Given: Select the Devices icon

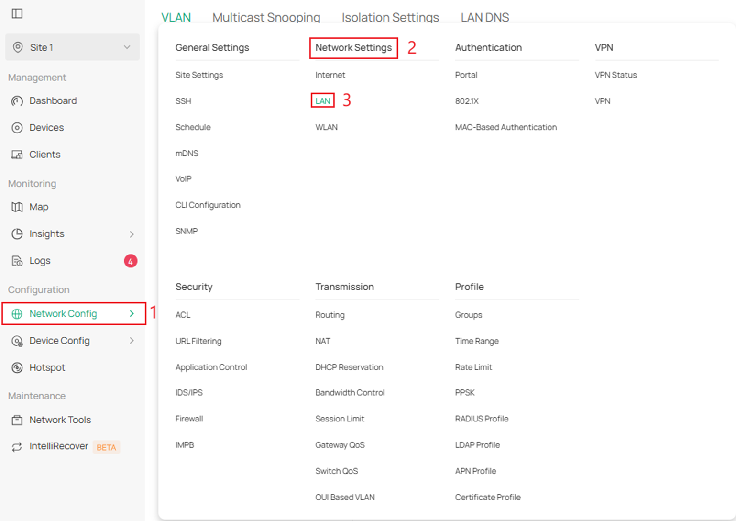Looking at the screenshot, I should (17, 127).
